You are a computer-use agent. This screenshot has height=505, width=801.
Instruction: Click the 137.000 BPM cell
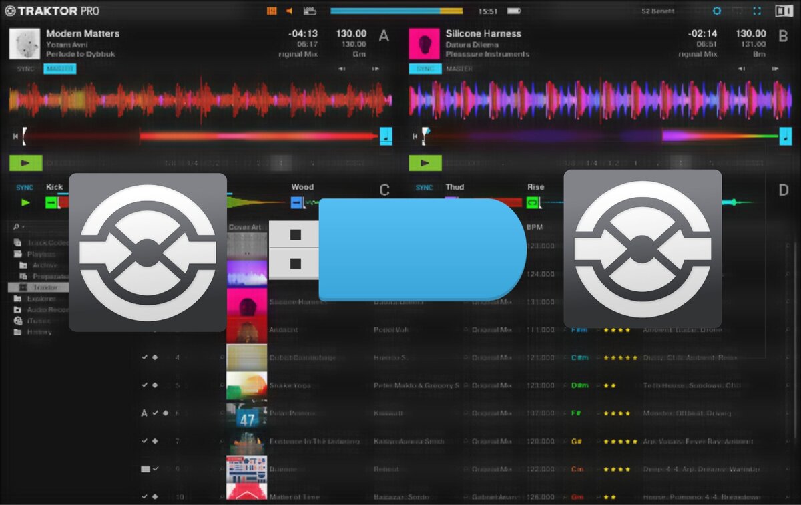[539, 413]
